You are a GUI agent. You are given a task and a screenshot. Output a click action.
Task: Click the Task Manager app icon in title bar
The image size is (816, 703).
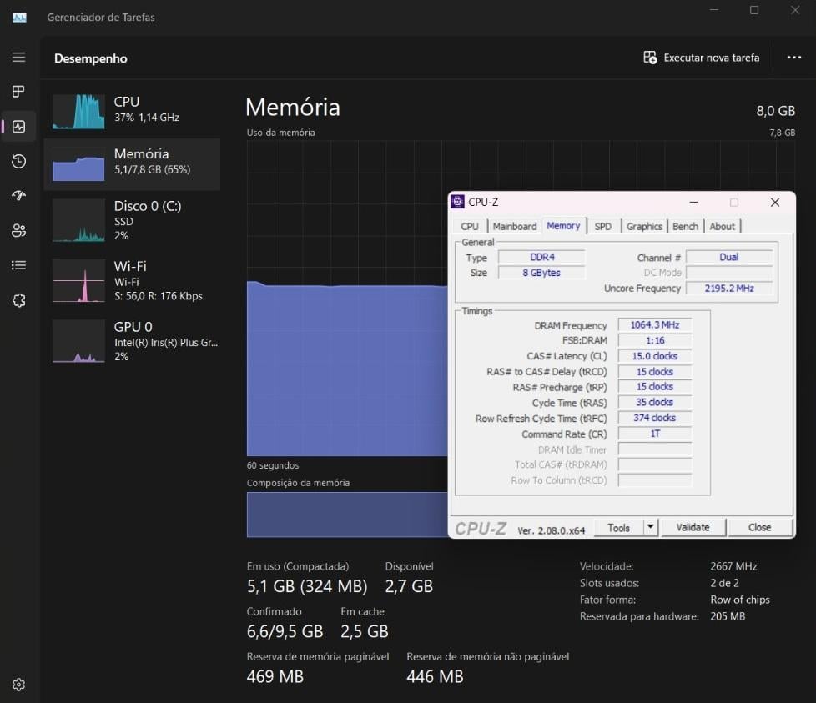pyautogui.click(x=19, y=18)
